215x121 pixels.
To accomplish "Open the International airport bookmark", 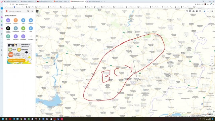I will (x=119, y=7).
